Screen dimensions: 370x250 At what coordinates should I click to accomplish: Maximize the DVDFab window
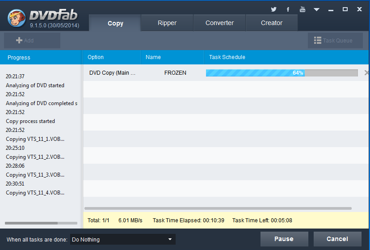[345, 9]
